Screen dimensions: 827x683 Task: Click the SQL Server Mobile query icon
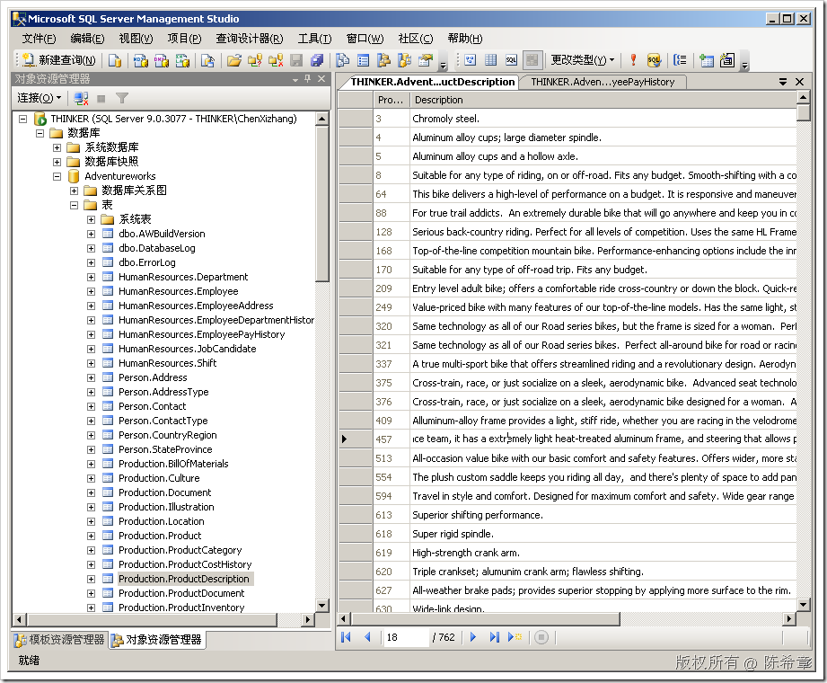[207, 60]
